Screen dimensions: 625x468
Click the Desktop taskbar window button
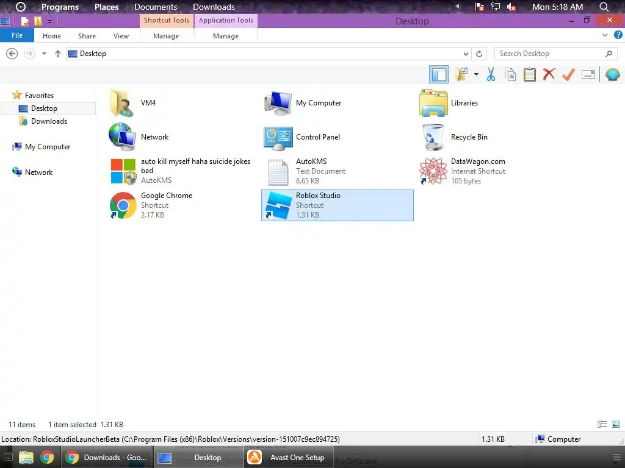pyautogui.click(x=198, y=457)
